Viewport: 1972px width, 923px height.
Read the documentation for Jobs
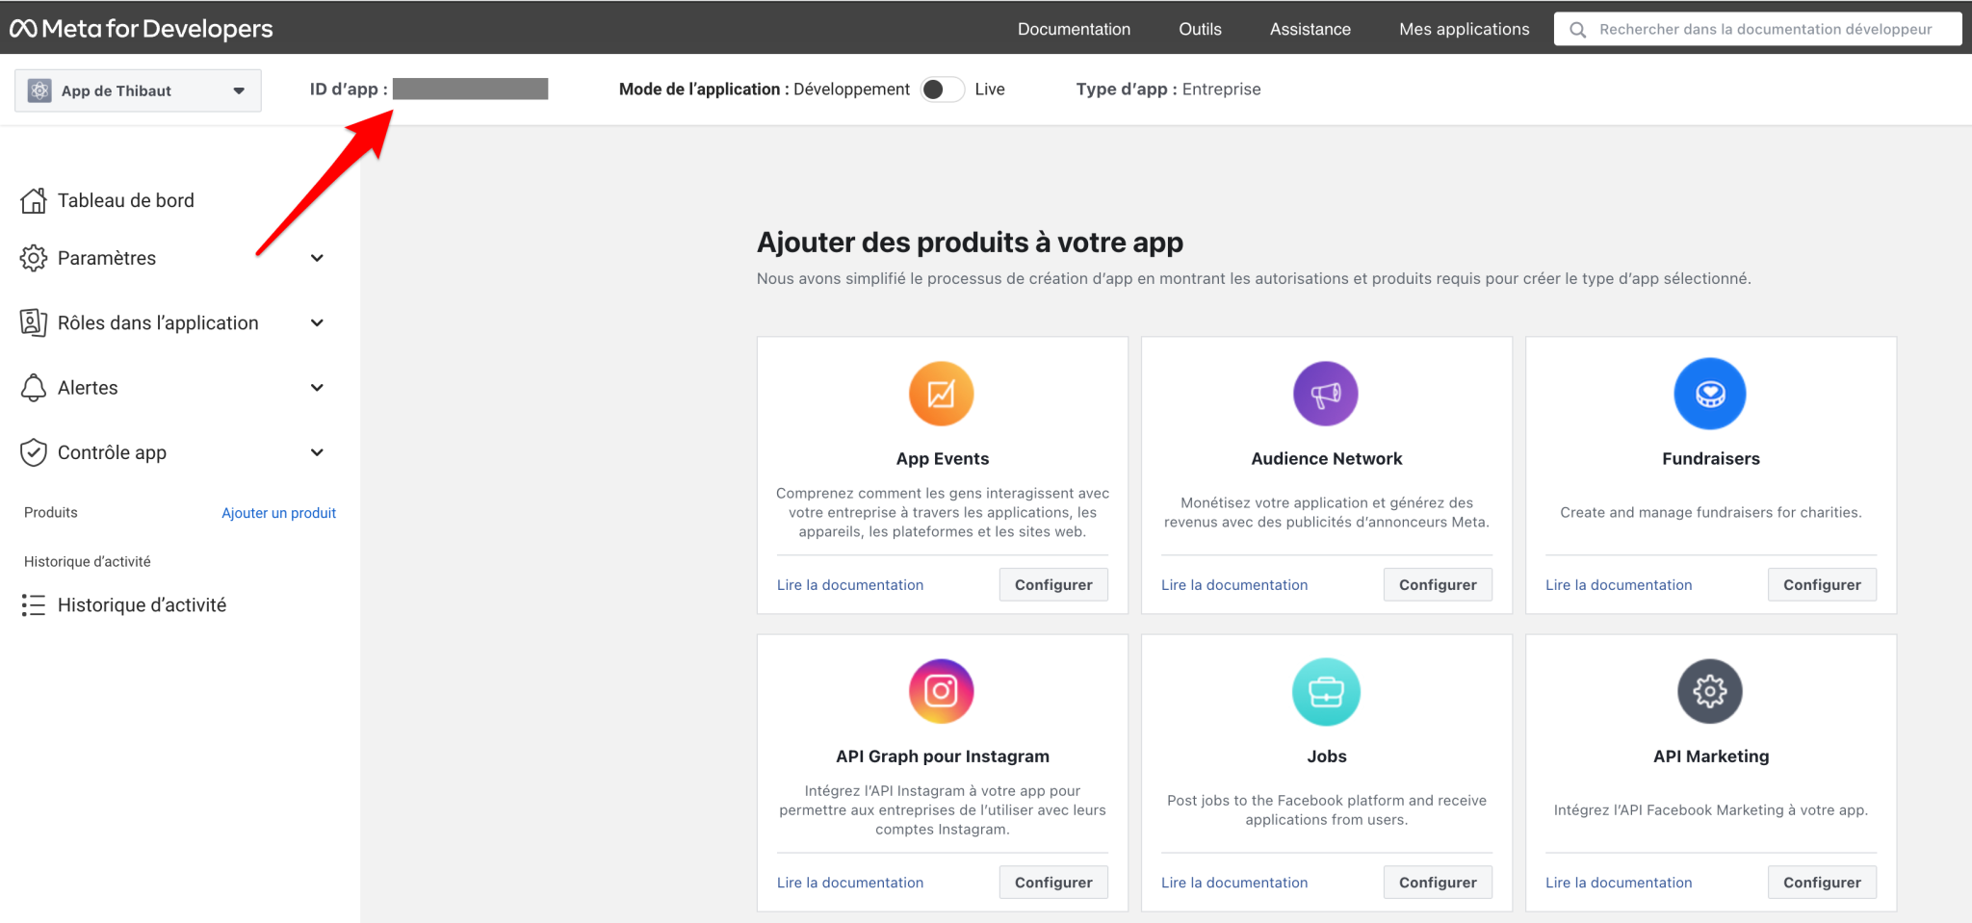tap(1234, 883)
